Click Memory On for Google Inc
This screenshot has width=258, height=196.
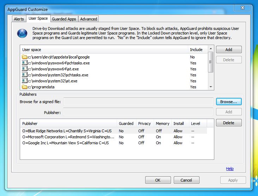[158, 143]
